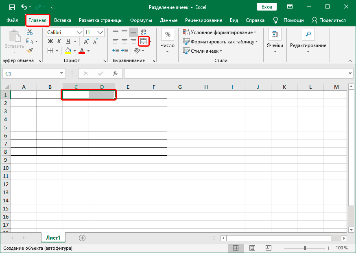Open the Формулы ribbon tab
356x253 pixels.
point(141,20)
